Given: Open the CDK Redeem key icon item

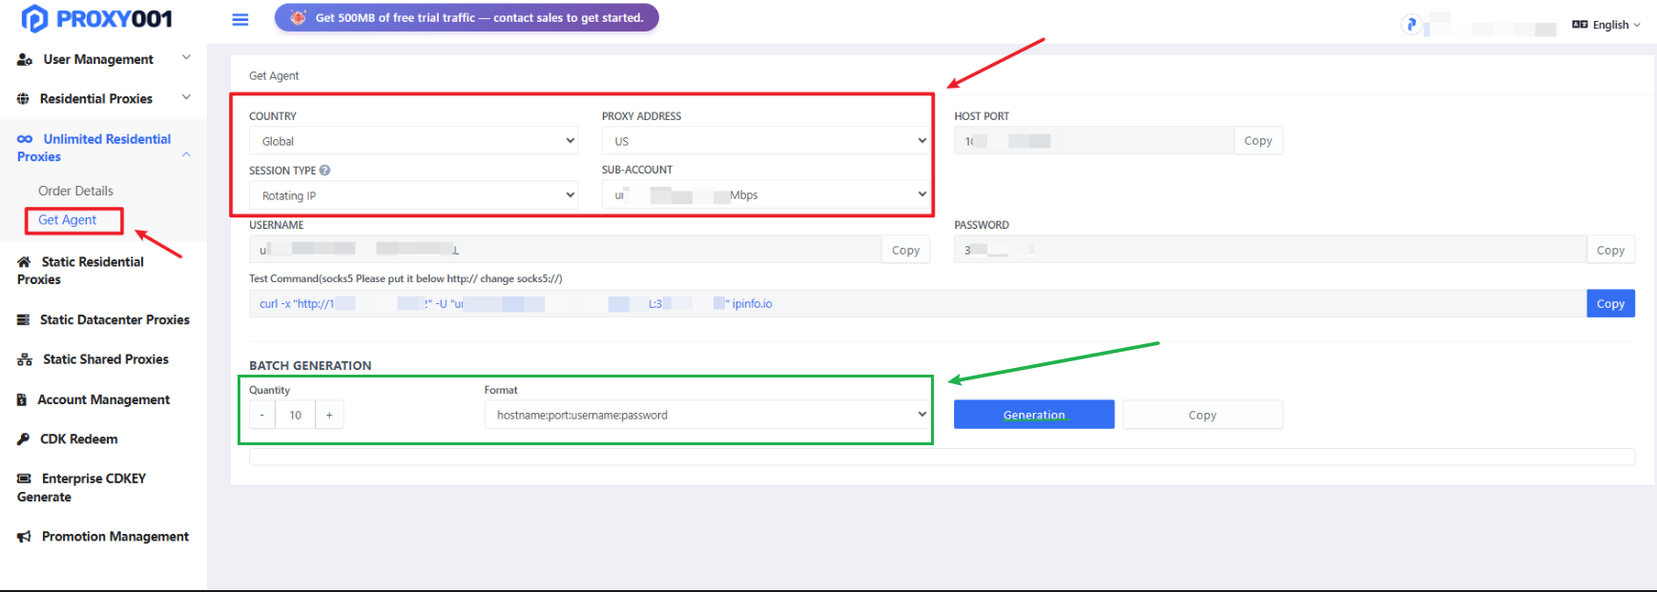Looking at the screenshot, I should pos(23,439).
